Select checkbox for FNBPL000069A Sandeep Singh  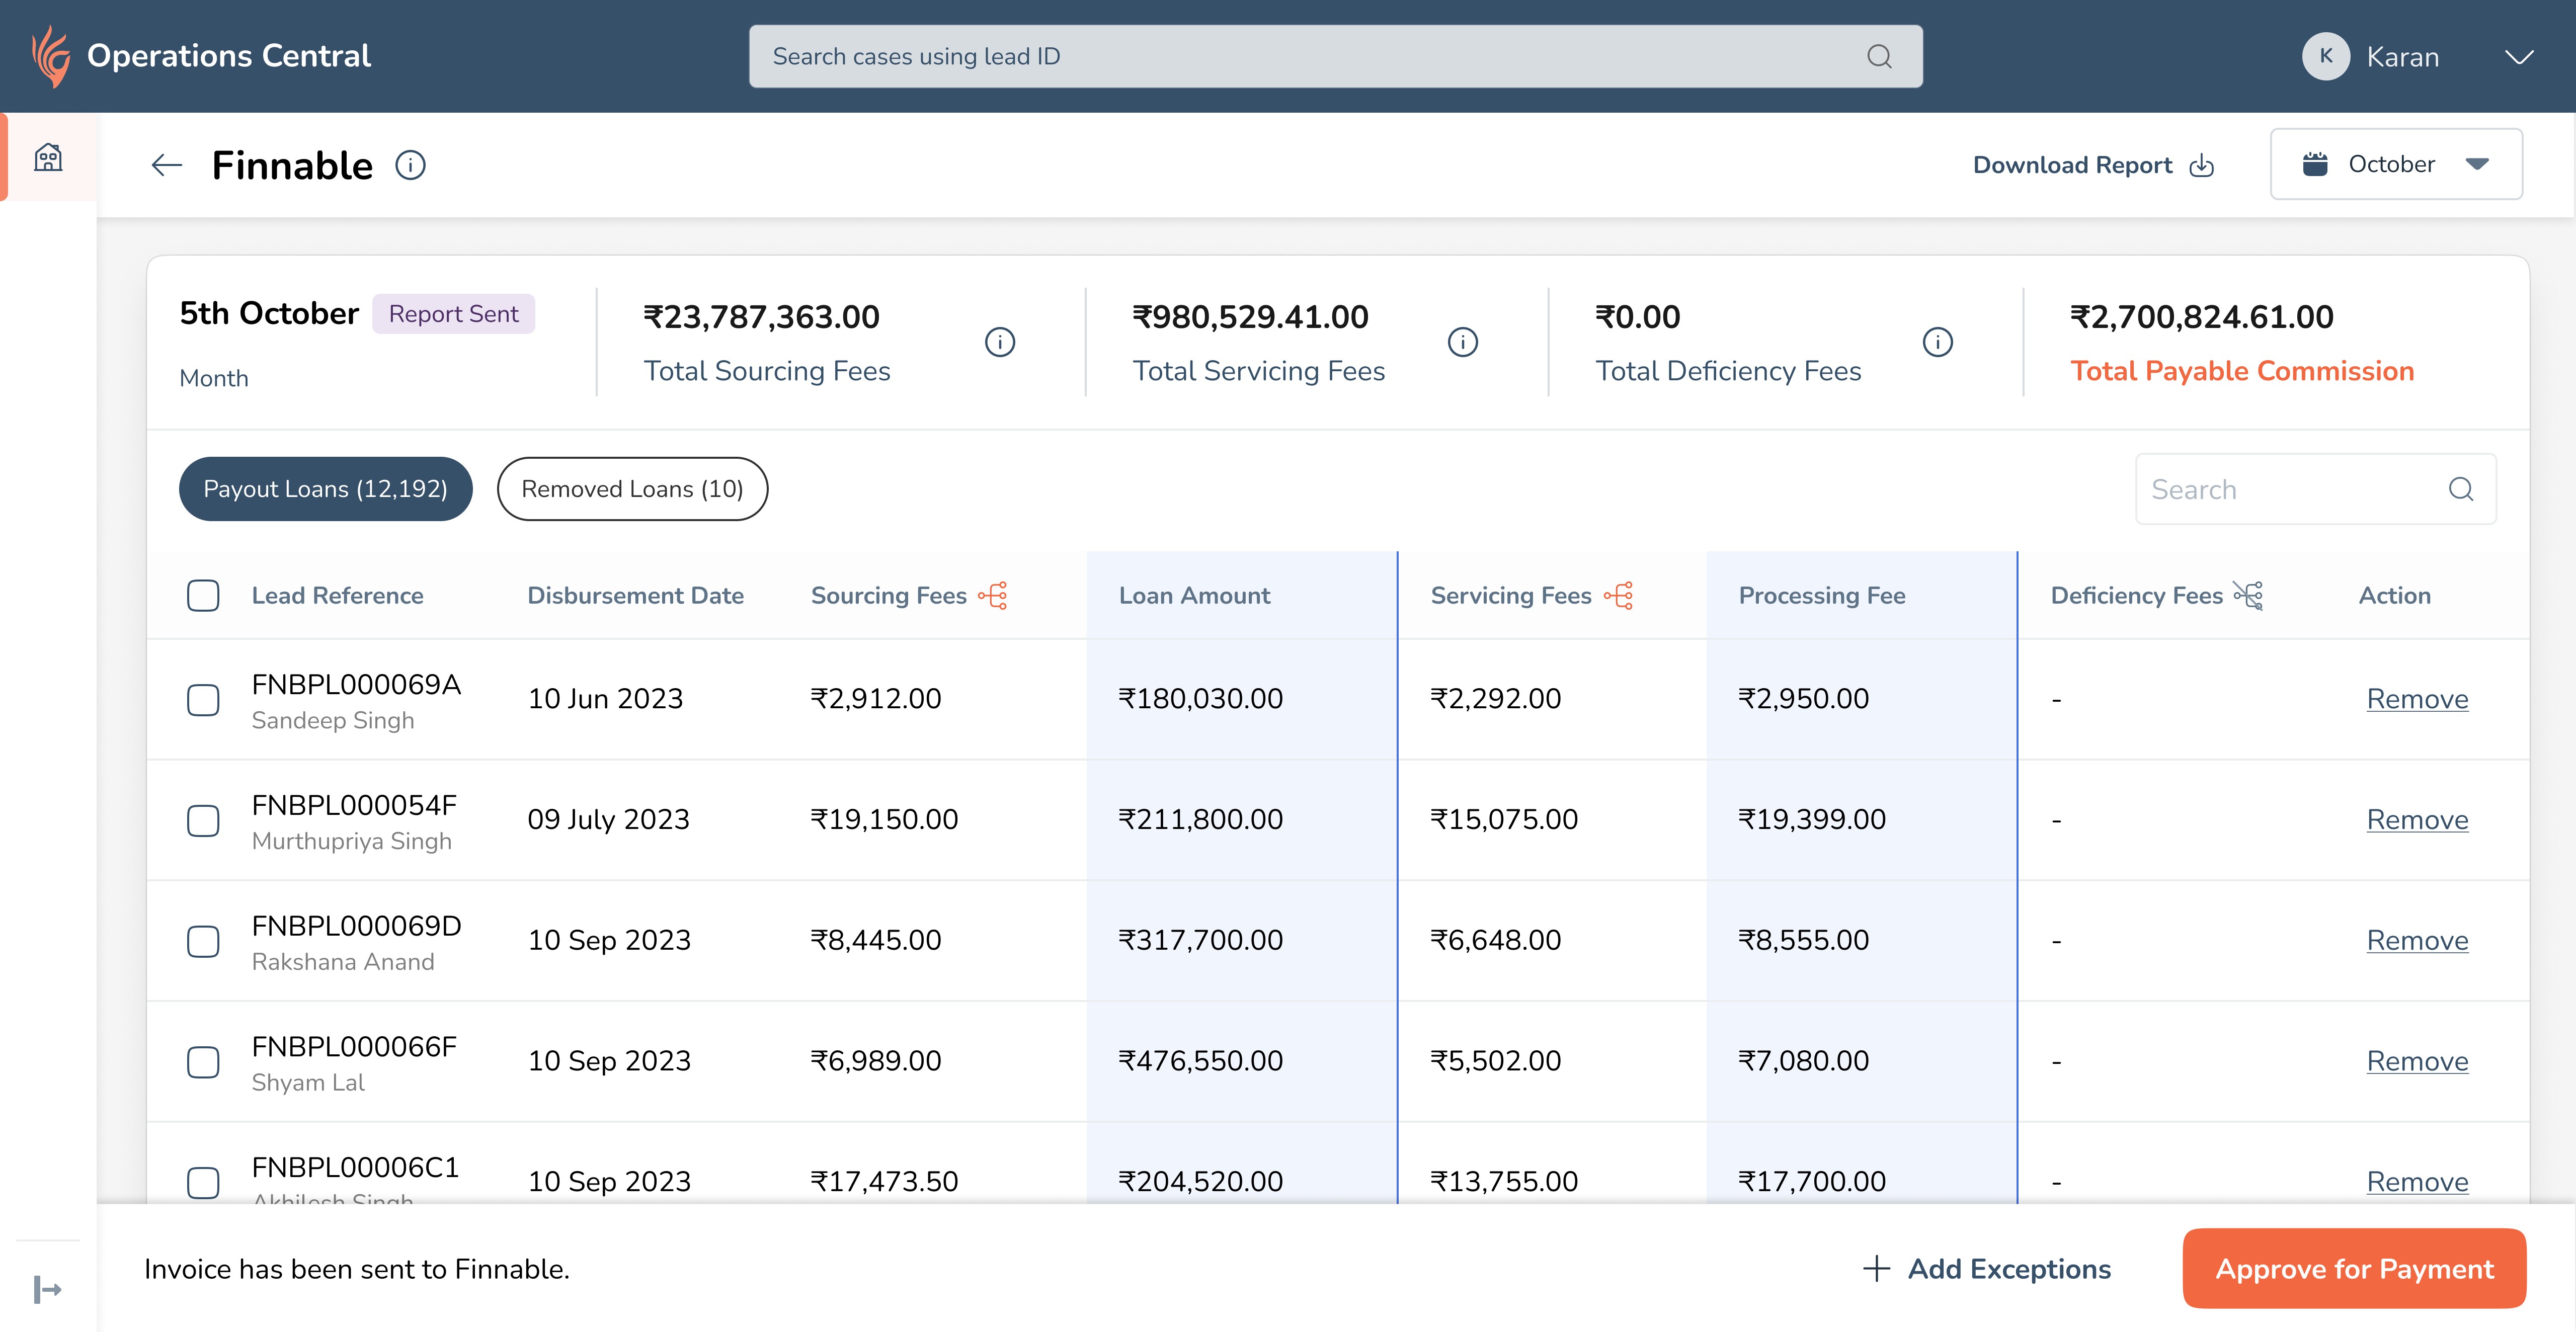click(x=203, y=700)
